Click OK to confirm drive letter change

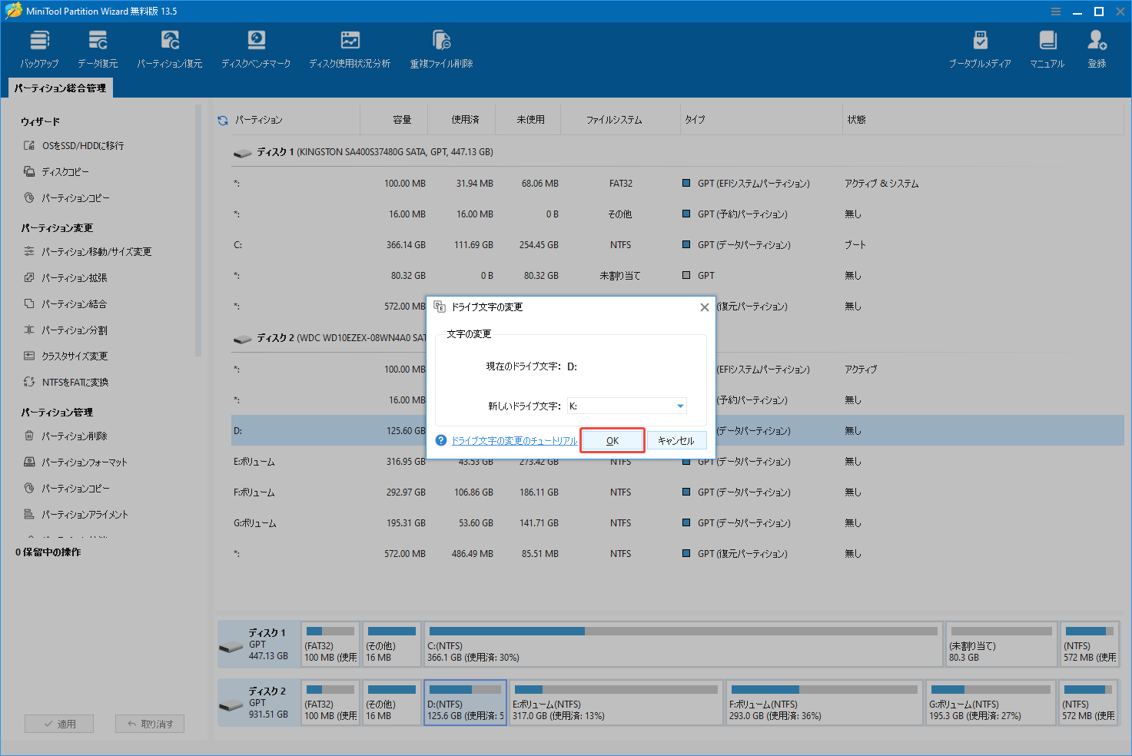coord(612,439)
